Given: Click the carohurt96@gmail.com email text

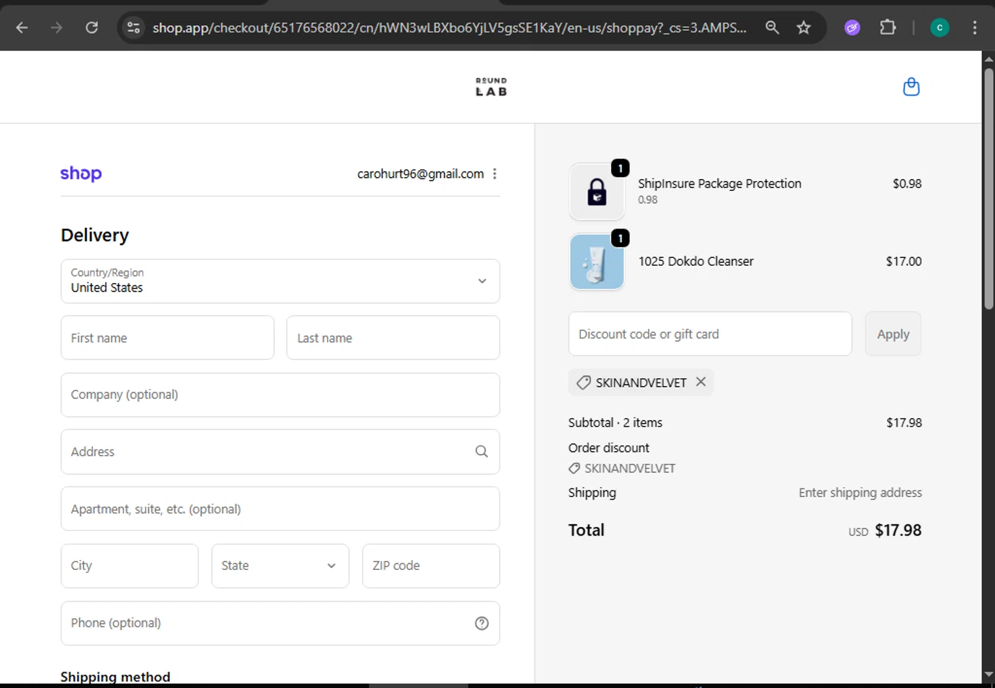Looking at the screenshot, I should tap(421, 174).
